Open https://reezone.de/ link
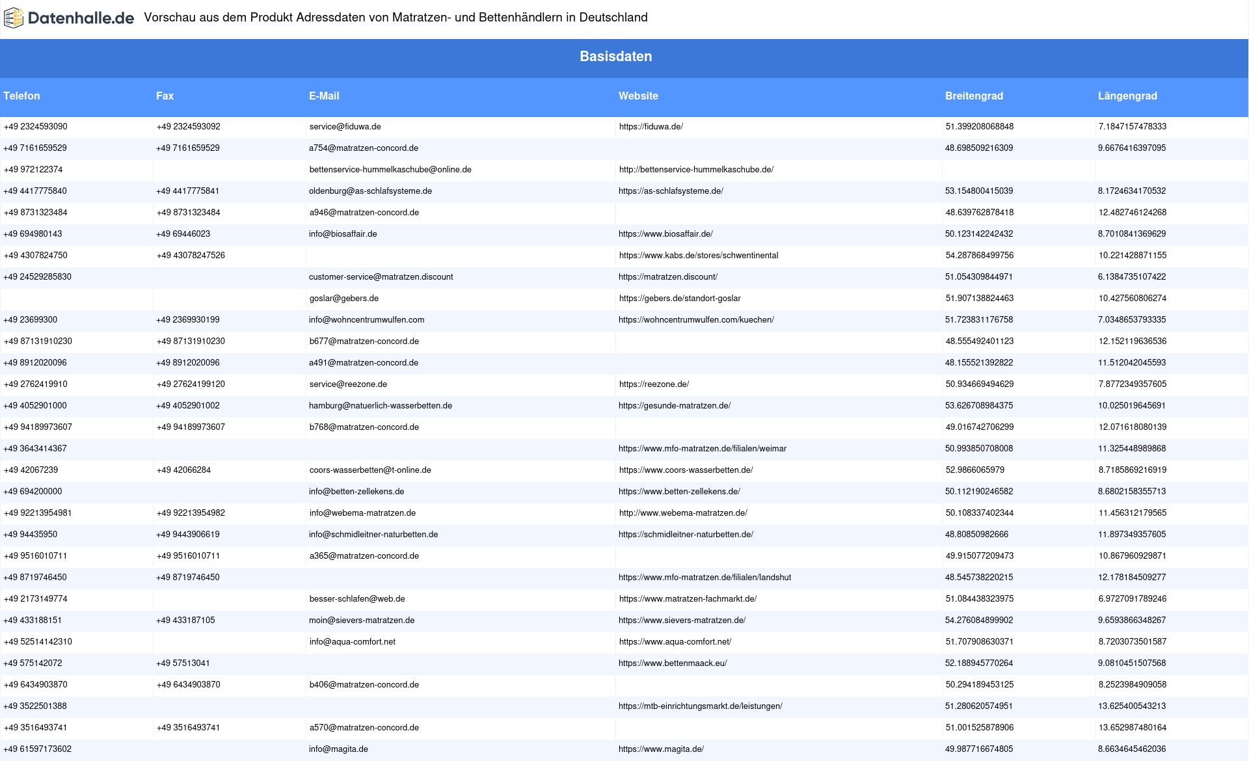The width and height of the screenshot is (1249, 761). coord(654,384)
